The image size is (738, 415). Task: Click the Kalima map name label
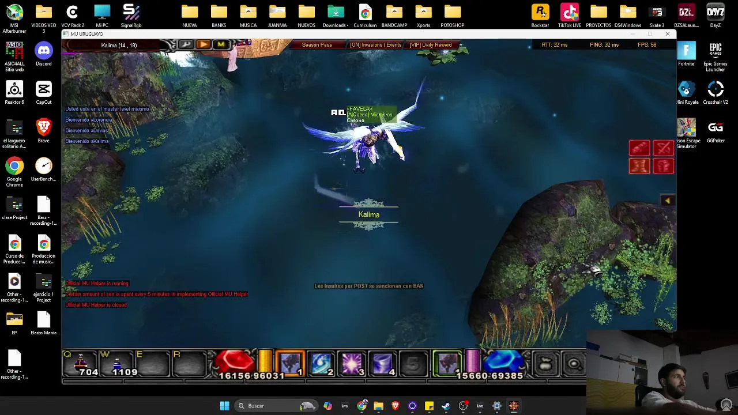[x=368, y=214]
